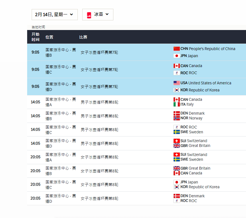Select the 9:05 赛道C match row
246x218 pixels.
[99, 69]
